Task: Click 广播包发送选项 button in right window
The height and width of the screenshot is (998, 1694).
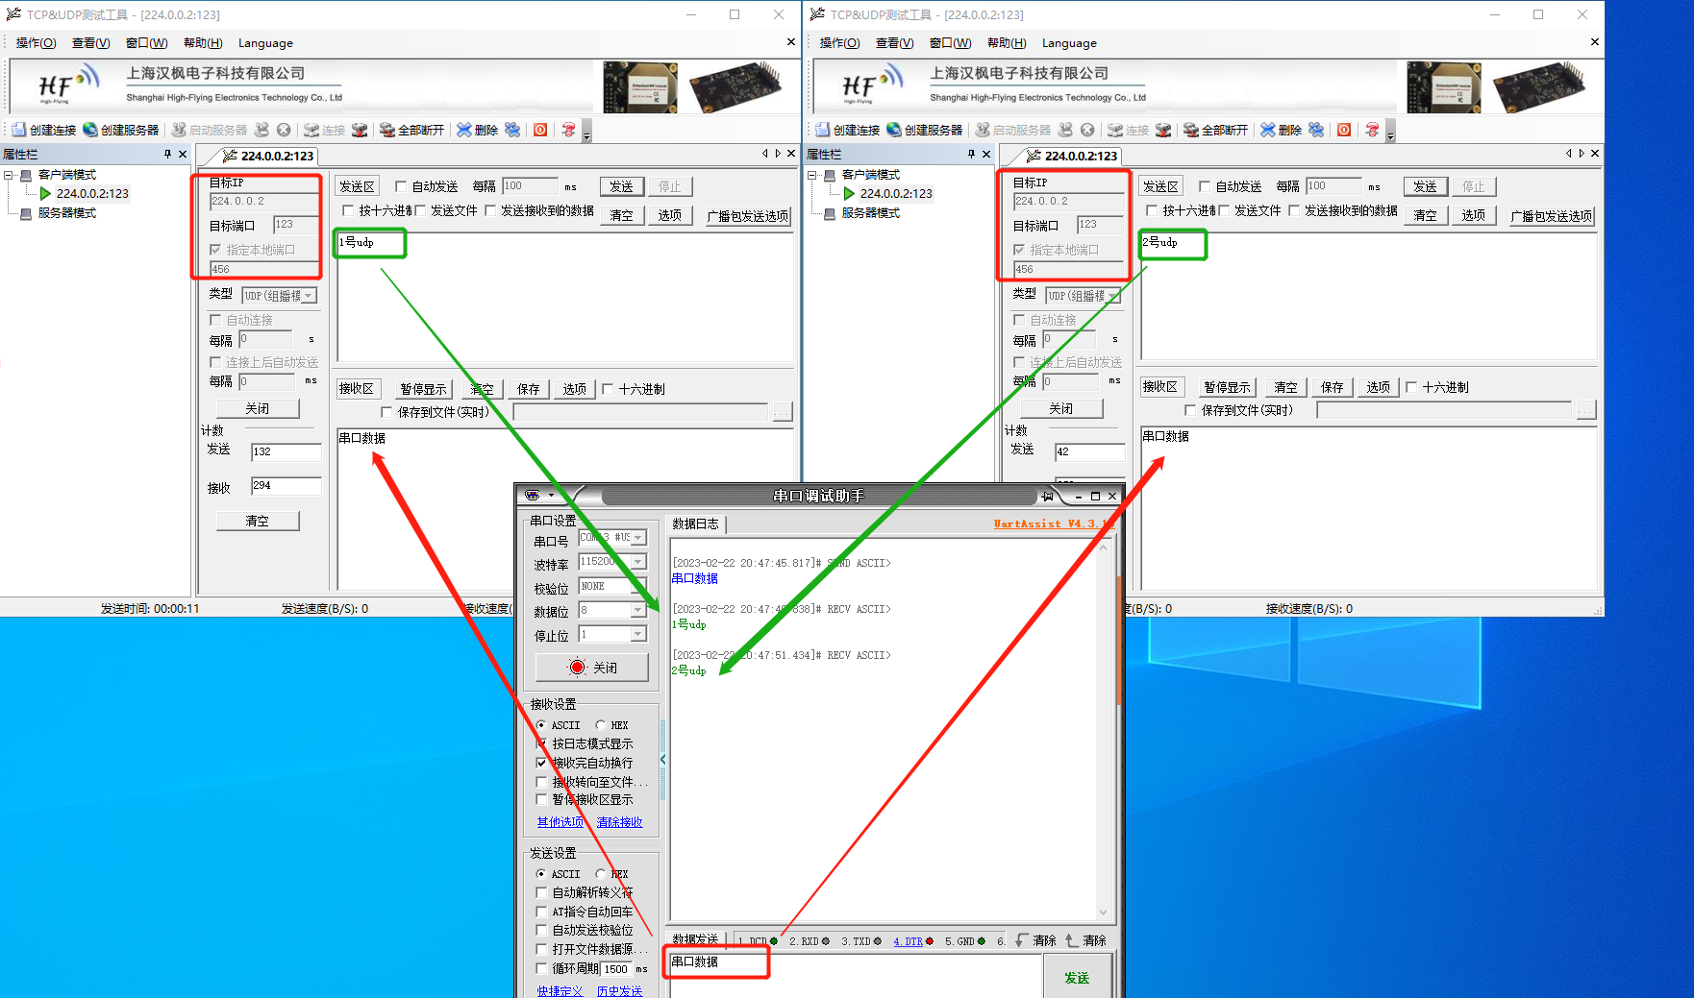Action: [1552, 216]
